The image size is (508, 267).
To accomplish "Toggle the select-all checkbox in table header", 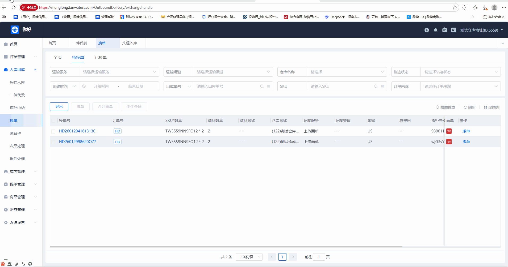I will (53, 121).
